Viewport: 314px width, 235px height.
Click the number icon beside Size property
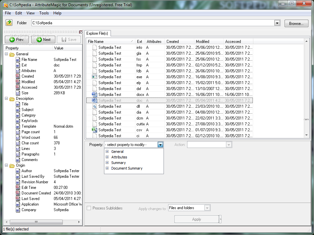pyautogui.click(x=18, y=93)
